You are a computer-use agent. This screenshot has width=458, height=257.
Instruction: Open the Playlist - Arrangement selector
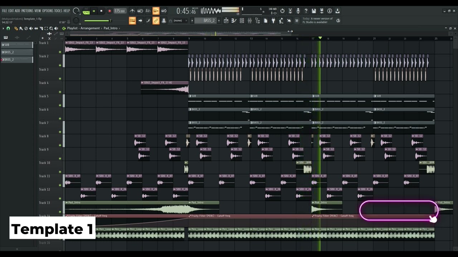pyautogui.click(x=83, y=28)
